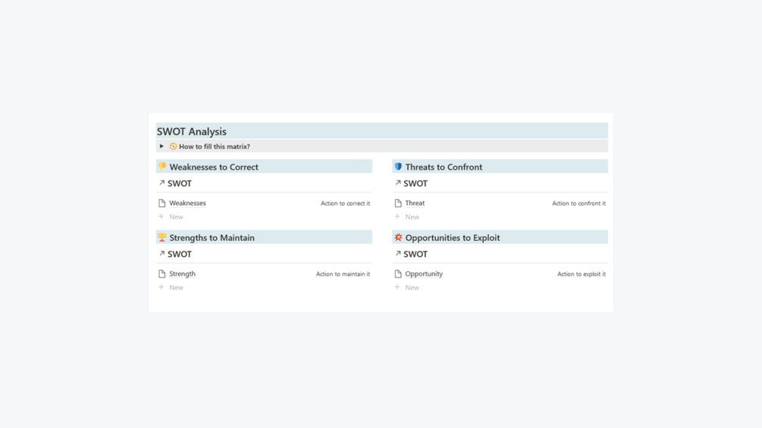
Task: Open the SWOT linked database under Weaknesses
Action: (179, 183)
